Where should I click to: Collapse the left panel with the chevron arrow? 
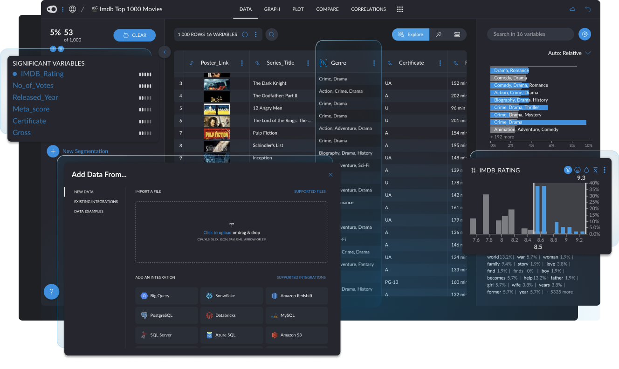(165, 52)
